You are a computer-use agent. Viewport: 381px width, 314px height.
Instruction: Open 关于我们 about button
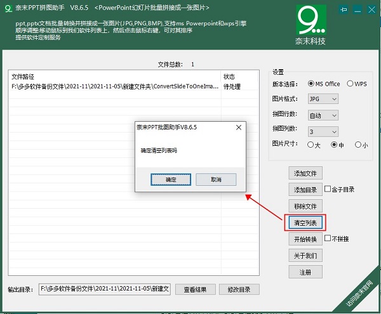305,256
